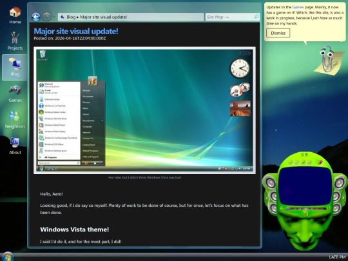The height and width of the screenshot is (261, 348).
Task: Click the "Windows Vista theme!" subheading
Action: click(75, 229)
